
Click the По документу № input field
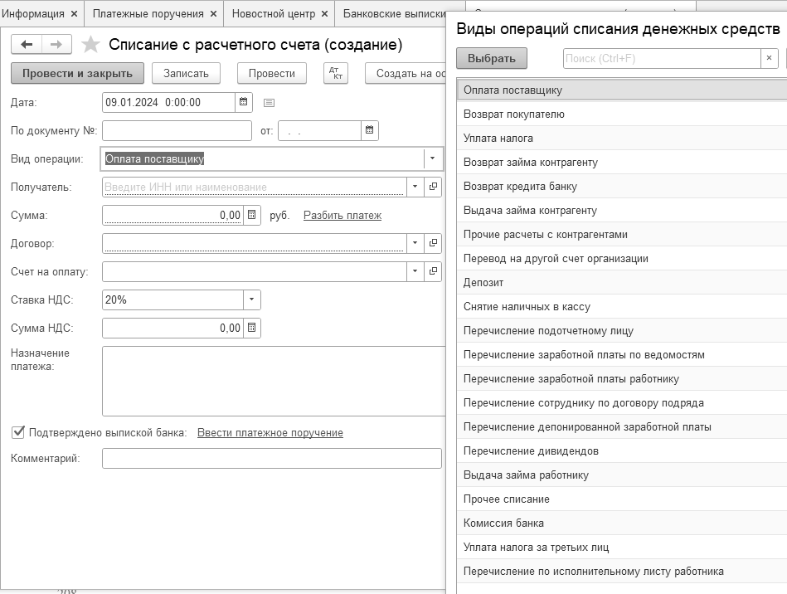(x=177, y=130)
